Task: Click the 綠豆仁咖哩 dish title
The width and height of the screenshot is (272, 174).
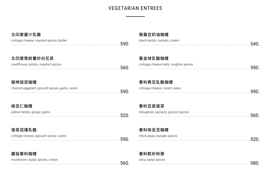Action: (x=22, y=106)
